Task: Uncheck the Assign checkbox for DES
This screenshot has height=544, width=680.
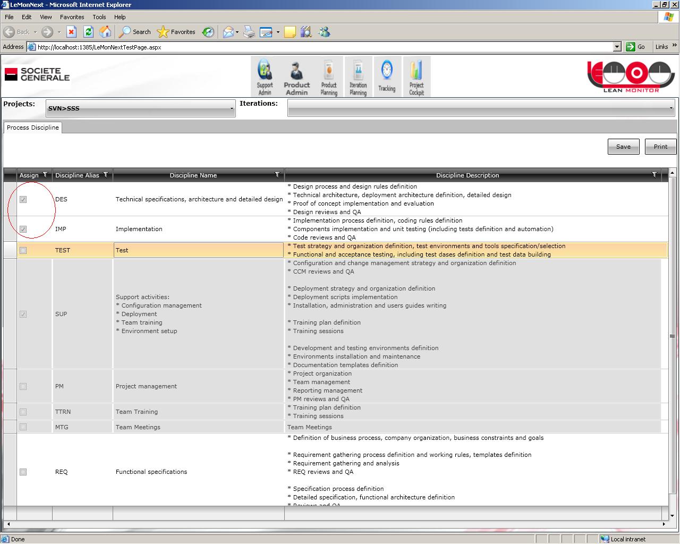Action: pos(23,199)
